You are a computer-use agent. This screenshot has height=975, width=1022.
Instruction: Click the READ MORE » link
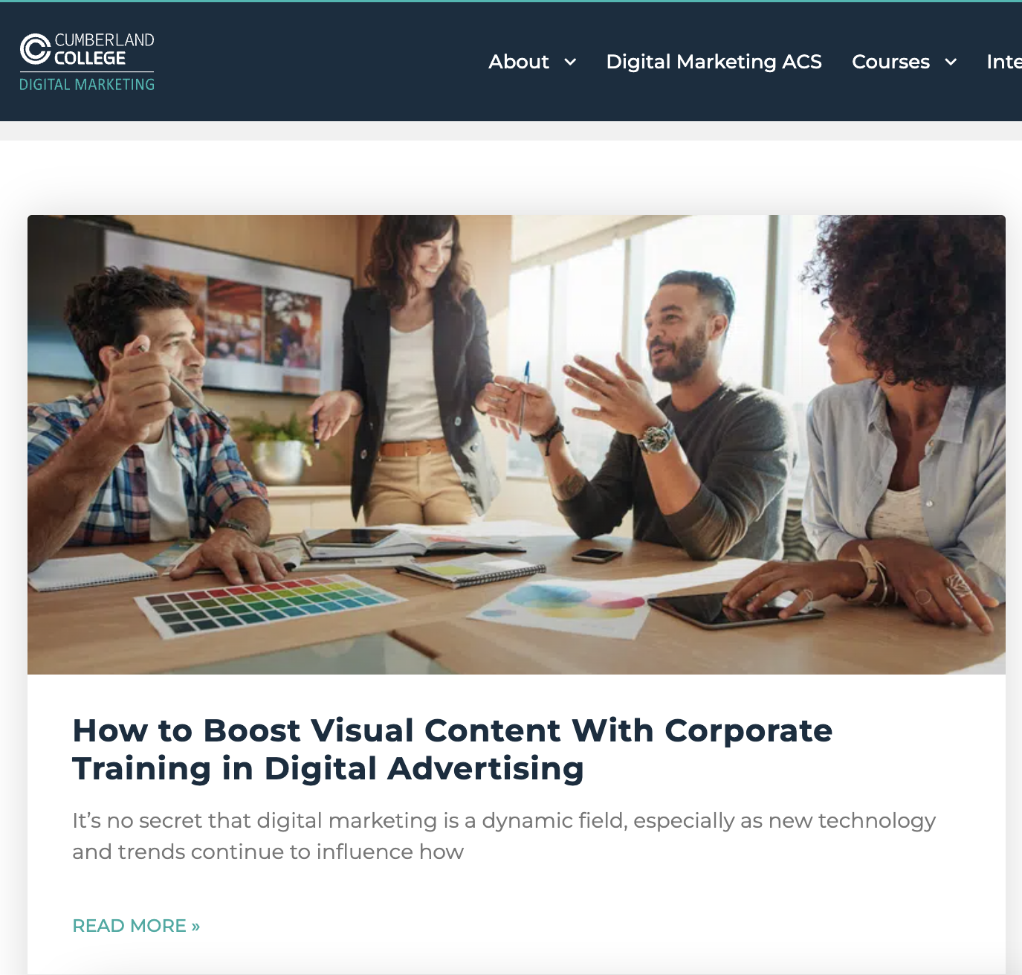tap(136, 926)
